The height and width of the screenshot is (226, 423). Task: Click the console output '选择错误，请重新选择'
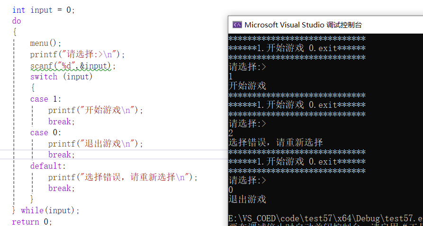tap(276, 142)
